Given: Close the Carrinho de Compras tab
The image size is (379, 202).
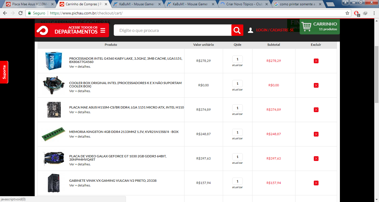Looking at the screenshot, I should tap(106, 4).
